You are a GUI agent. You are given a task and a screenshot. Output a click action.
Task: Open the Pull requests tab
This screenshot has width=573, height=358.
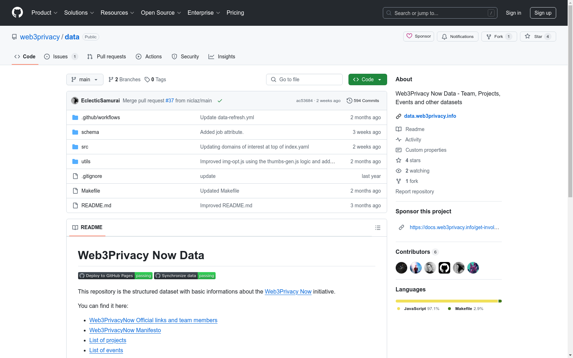pyautogui.click(x=107, y=57)
